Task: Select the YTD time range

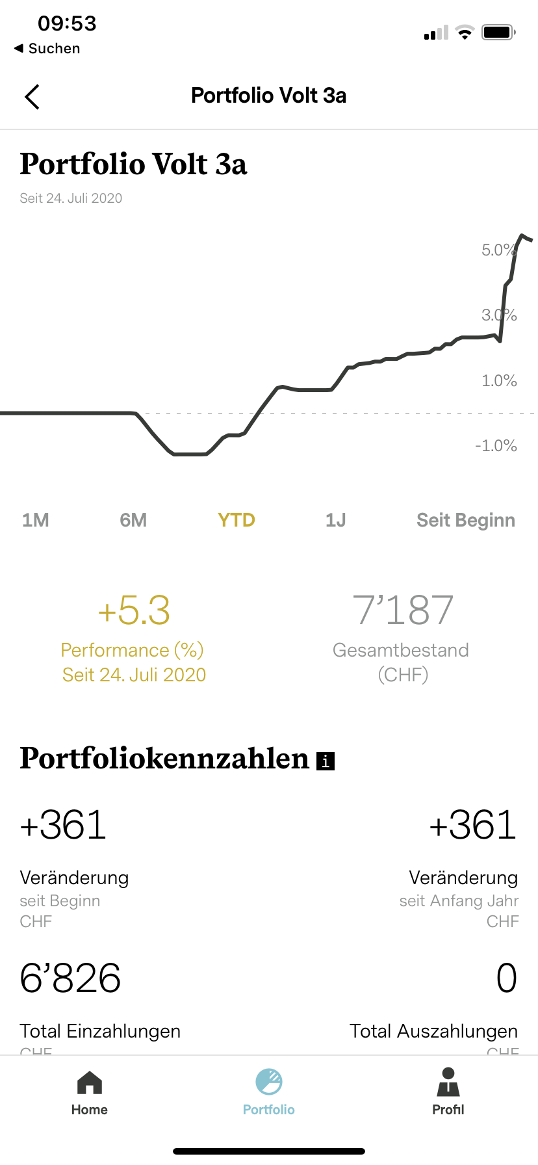Action: (237, 520)
